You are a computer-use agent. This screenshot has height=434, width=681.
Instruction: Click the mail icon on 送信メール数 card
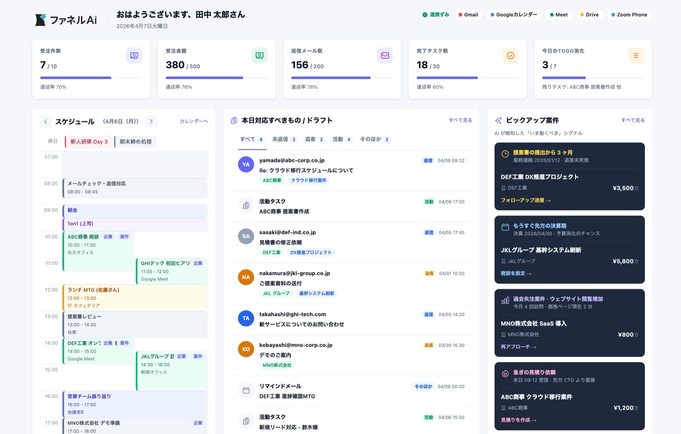click(385, 55)
